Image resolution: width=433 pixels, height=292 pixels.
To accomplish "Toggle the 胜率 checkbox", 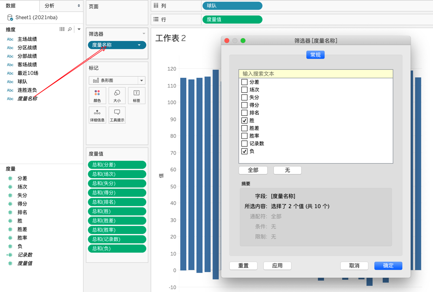I will tap(244, 136).
